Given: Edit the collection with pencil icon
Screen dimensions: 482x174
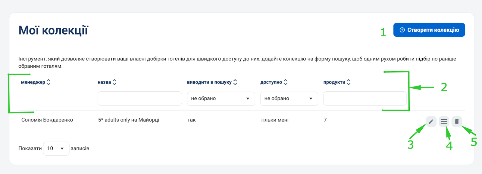Looking at the screenshot, I should [x=431, y=122].
